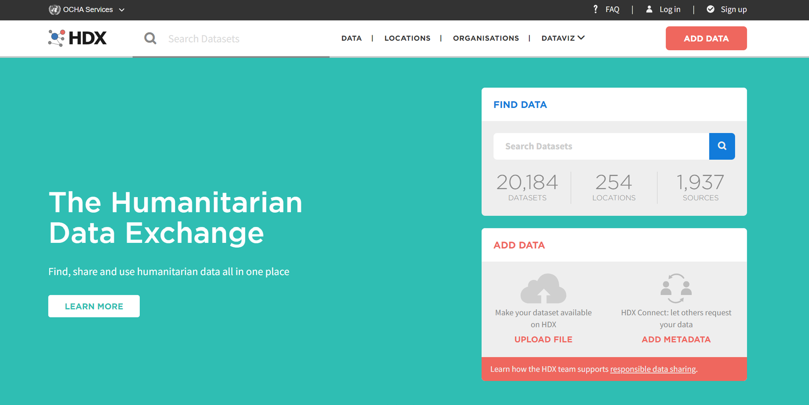Select ADD METADATA link

pyautogui.click(x=676, y=339)
